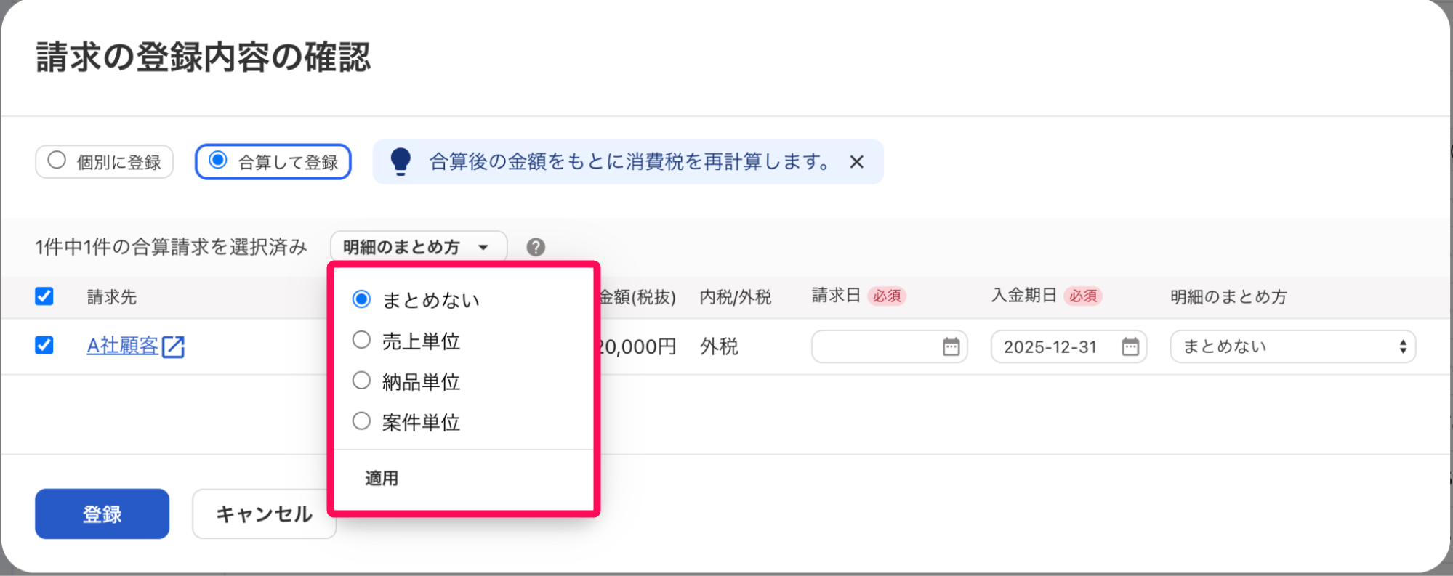Click the 明細のまとめ方 column header
This screenshot has height=576, width=1453.
tap(1228, 296)
